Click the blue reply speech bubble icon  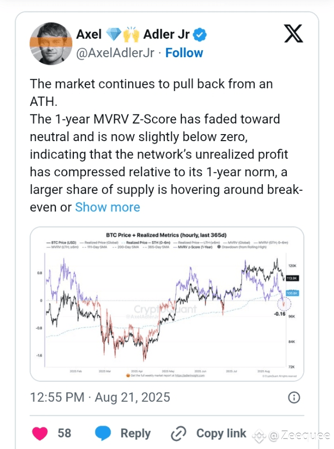(102, 433)
